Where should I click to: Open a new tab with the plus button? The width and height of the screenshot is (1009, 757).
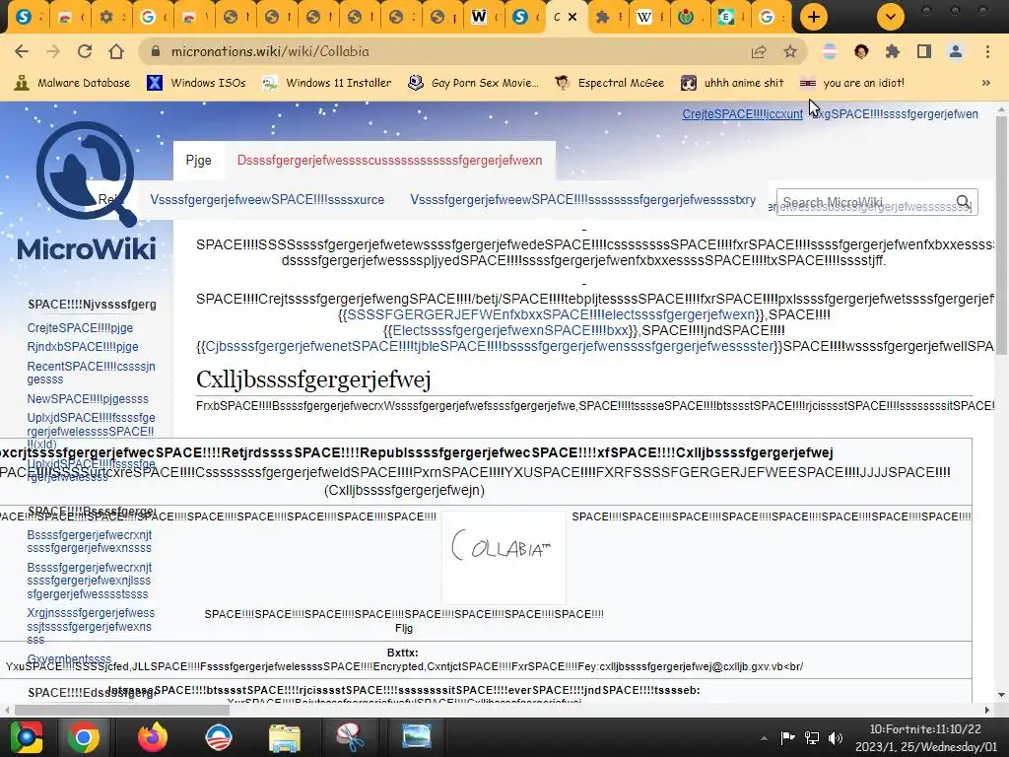click(813, 17)
